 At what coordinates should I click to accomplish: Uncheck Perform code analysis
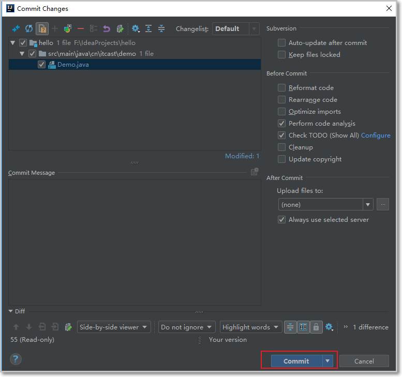(x=281, y=123)
